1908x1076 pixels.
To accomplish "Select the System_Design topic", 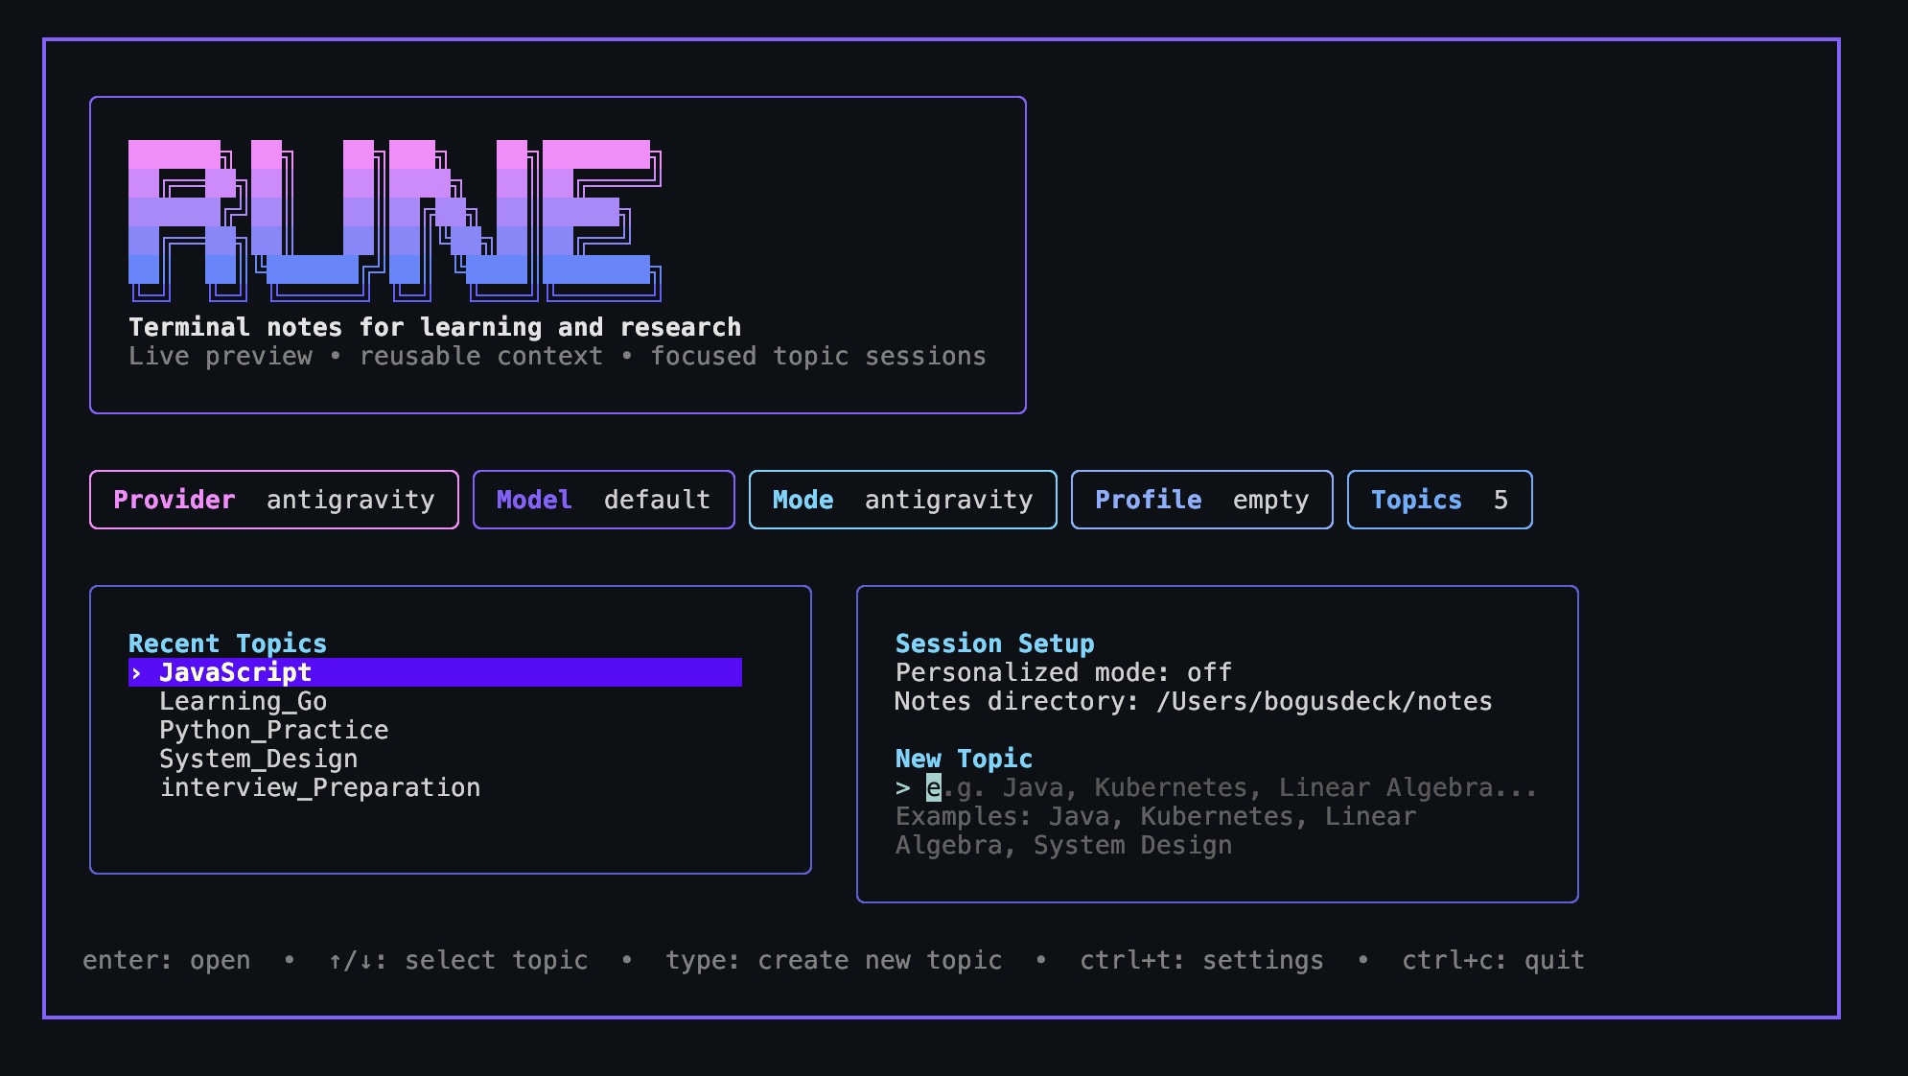I will click(258, 759).
